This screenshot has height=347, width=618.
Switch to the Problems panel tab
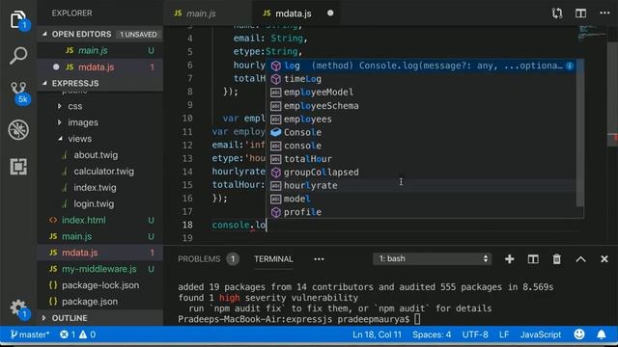pyautogui.click(x=209, y=259)
